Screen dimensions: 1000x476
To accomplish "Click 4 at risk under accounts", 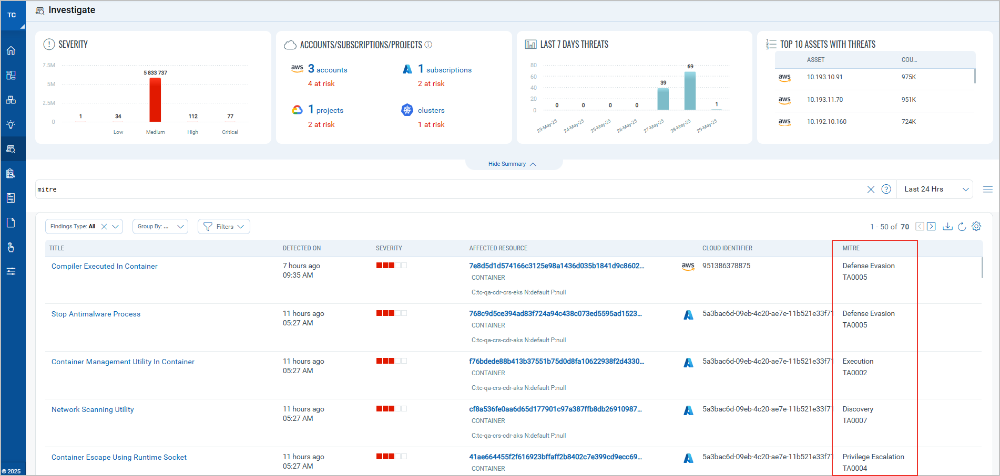I will click(x=321, y=83).
